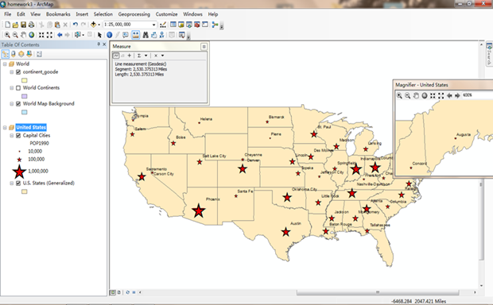The height and width of the screenshot is (305, 493).
Task: Select the Measure ruler tool
Action: coord(136,35)
